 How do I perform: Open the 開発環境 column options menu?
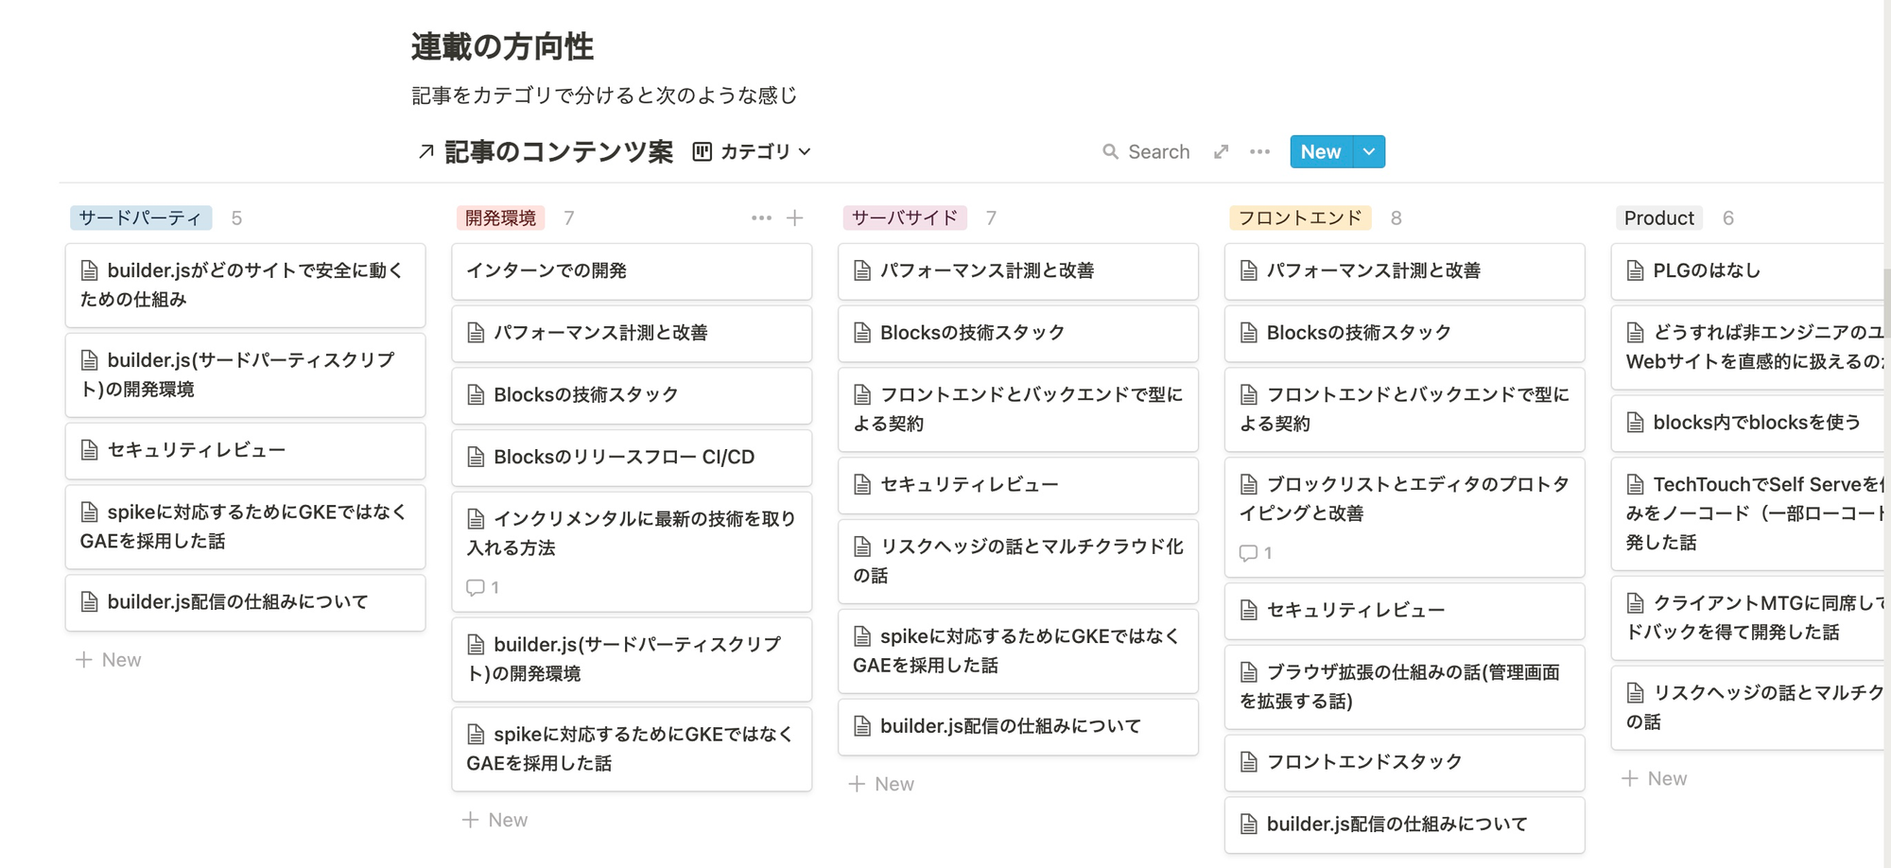point(761,218)
